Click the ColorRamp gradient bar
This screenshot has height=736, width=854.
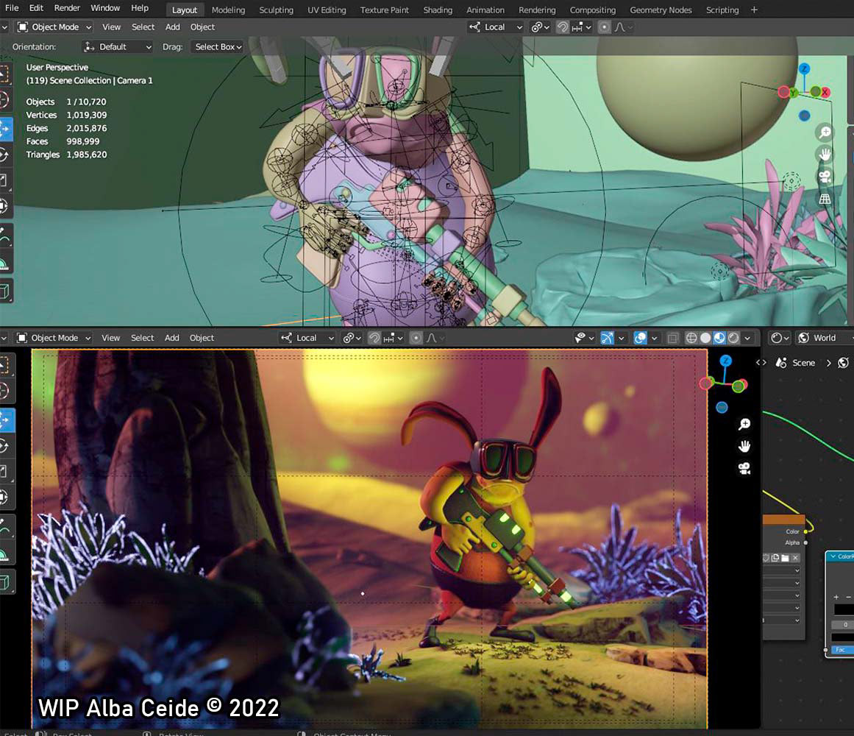[x=844, y=609]
